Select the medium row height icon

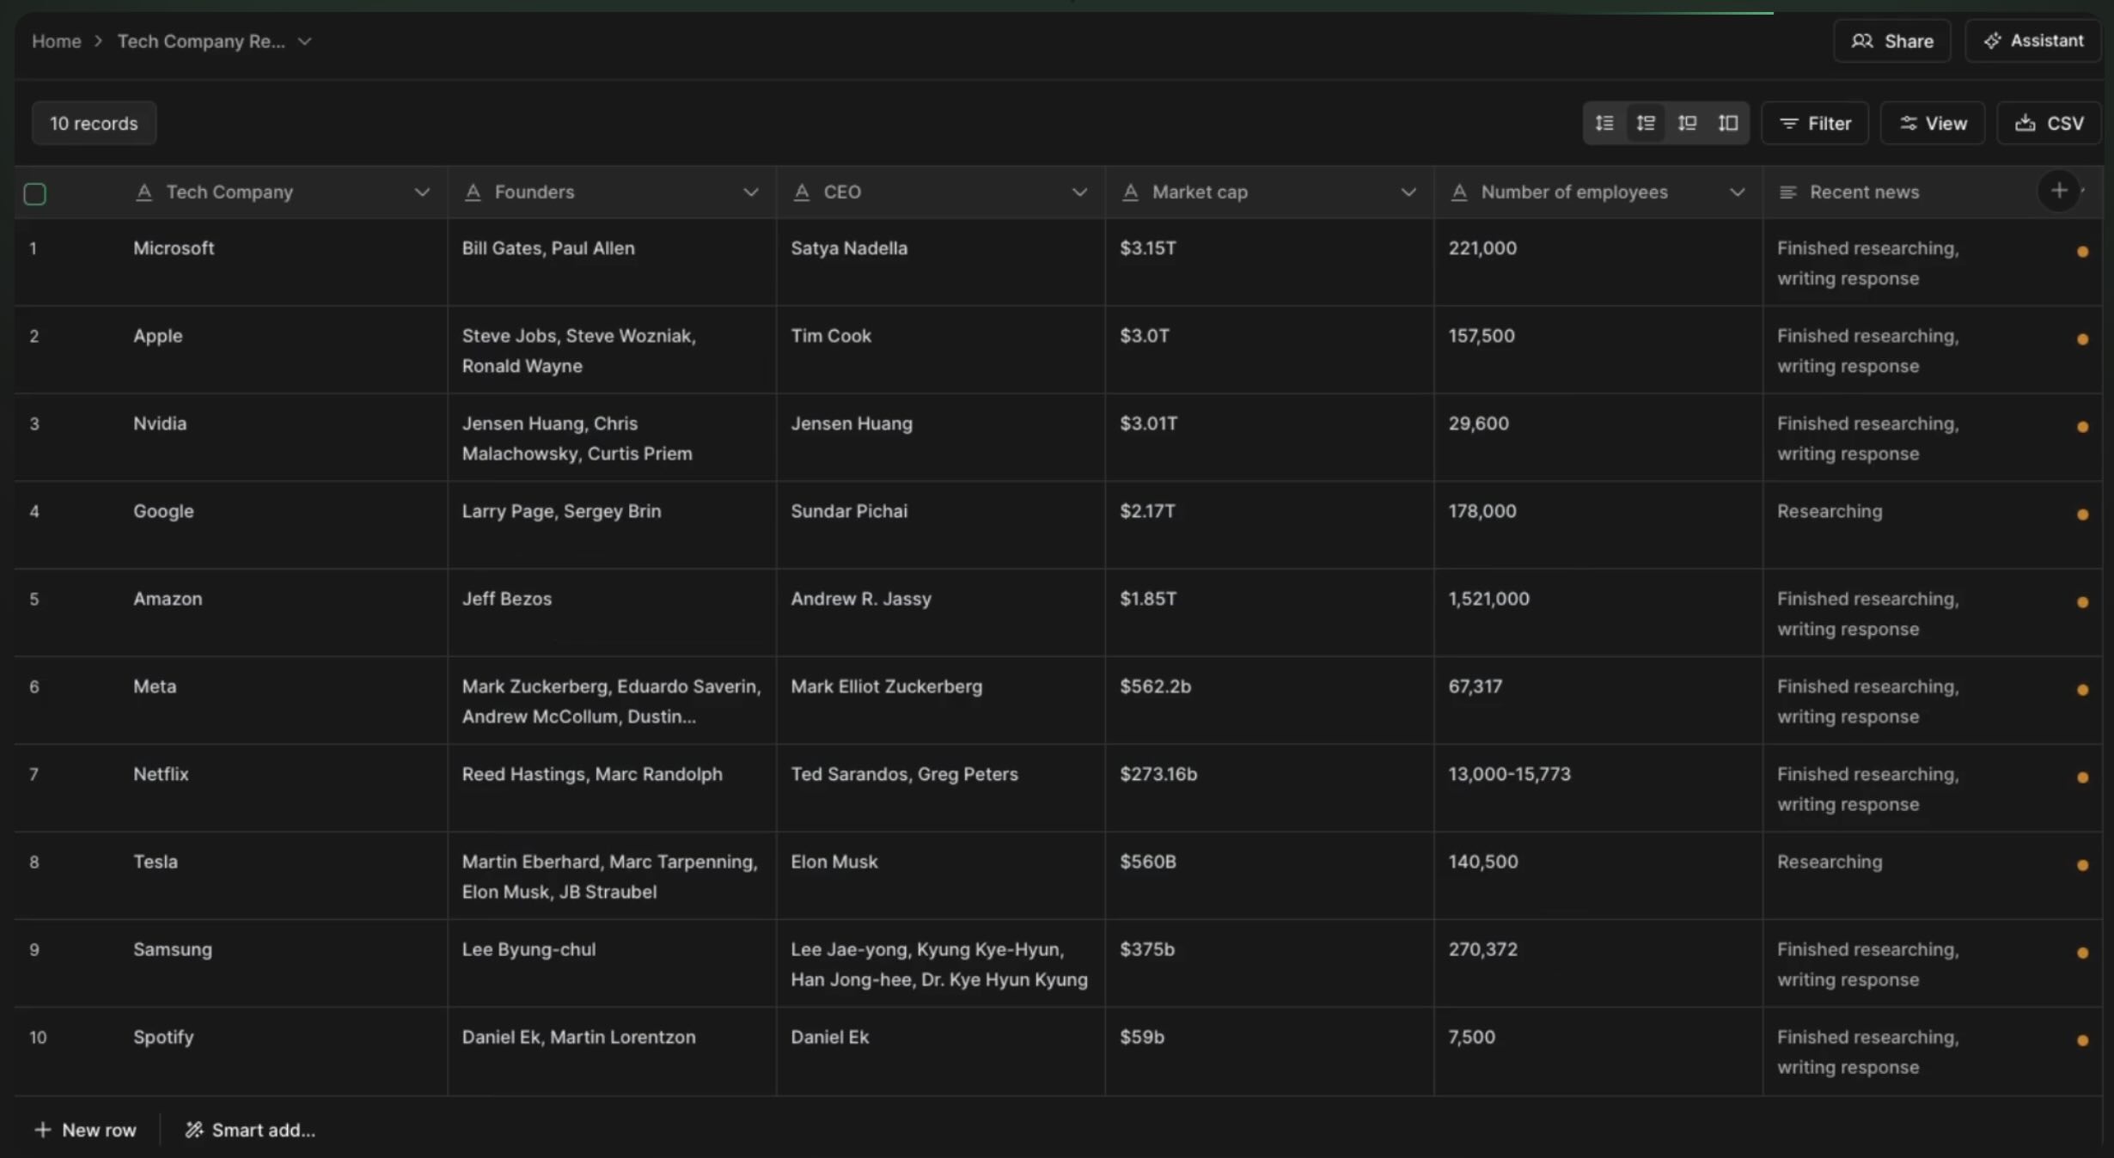pyautogui.click(x=1646, y=124)
